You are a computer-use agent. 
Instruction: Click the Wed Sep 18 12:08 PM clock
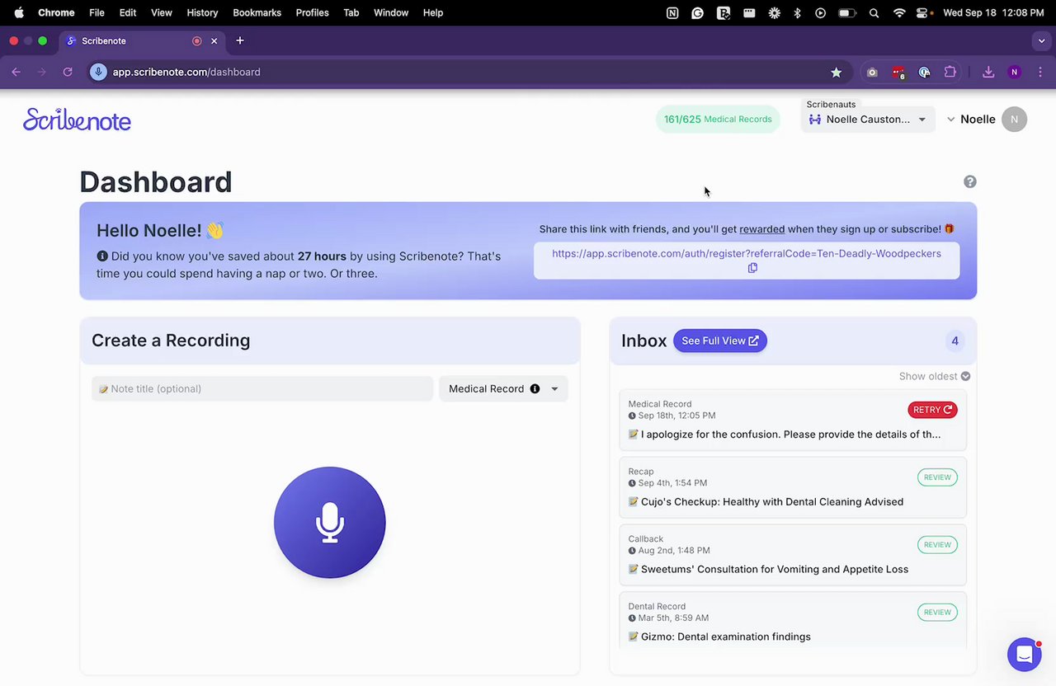993,13
